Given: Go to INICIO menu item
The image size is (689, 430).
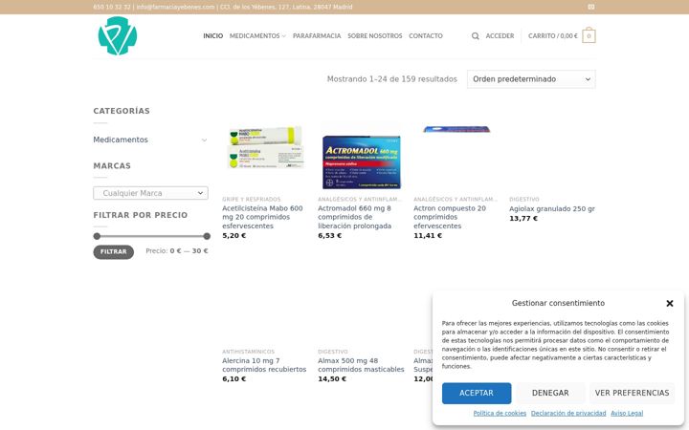Looking at the screenshot, I should [212, 36].
